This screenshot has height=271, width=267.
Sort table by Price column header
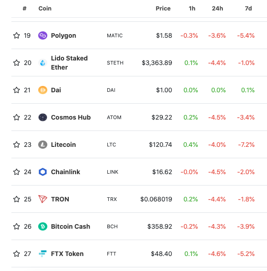click(x=163, y=9)
